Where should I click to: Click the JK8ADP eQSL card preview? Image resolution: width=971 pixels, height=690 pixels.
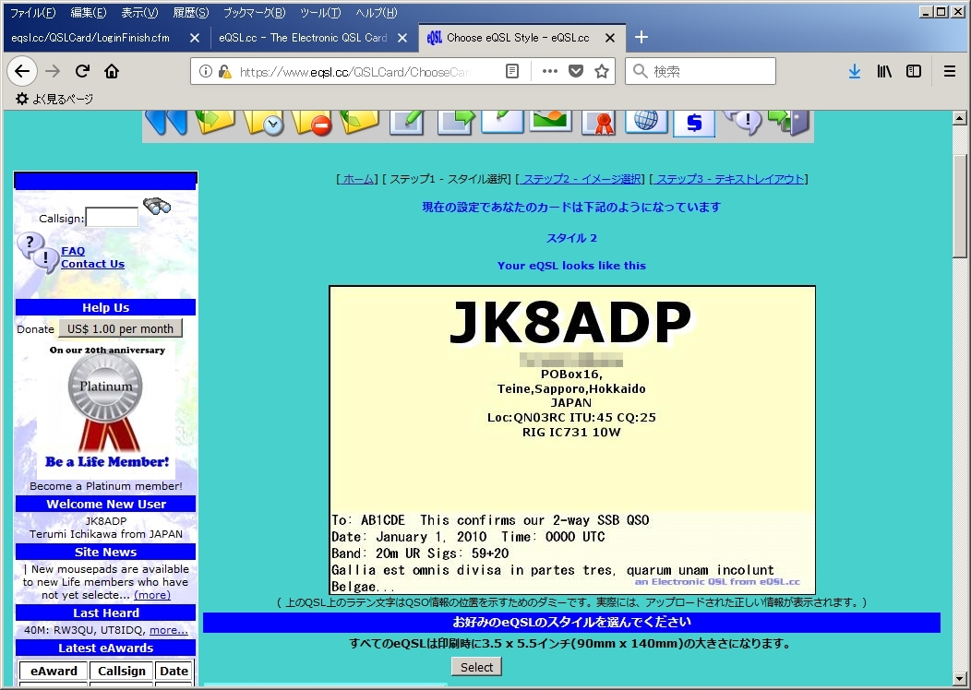point(572,440)
